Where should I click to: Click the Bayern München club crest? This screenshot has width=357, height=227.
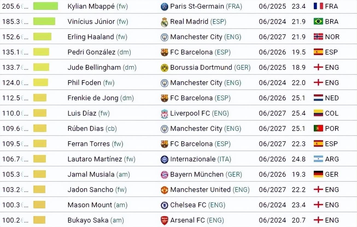pos(164,175)
